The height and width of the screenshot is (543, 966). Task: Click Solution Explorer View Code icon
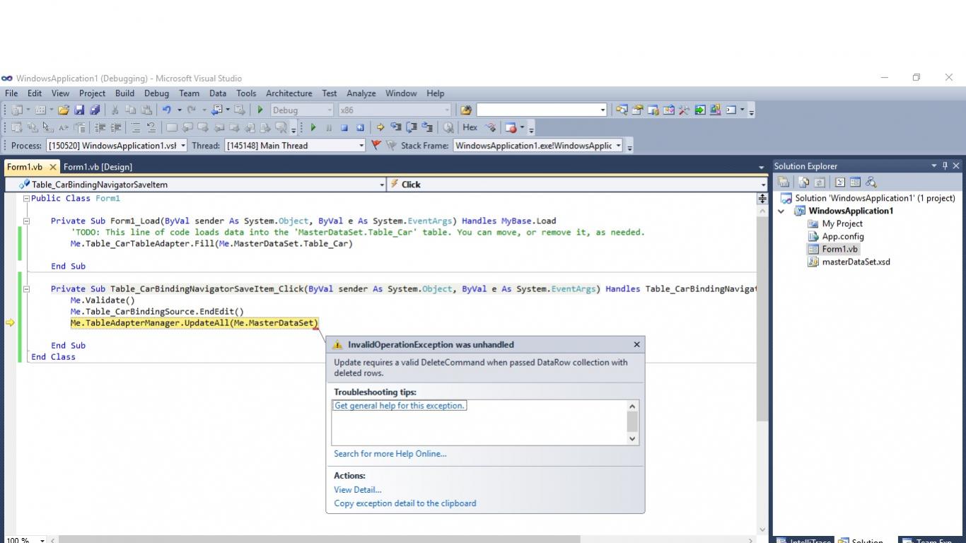click(x=839, y=182)
